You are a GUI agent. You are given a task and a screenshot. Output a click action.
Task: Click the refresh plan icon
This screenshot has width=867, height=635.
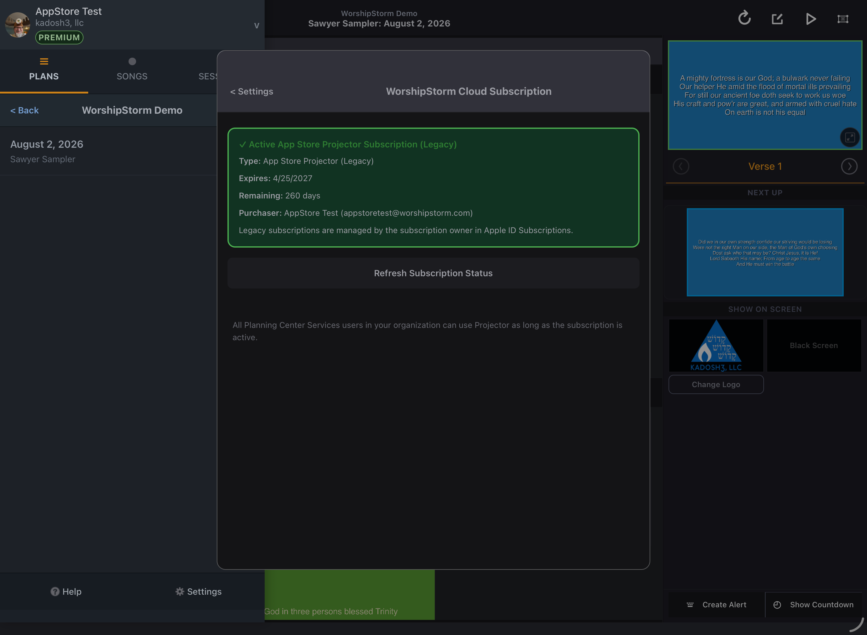coord(744,18)
